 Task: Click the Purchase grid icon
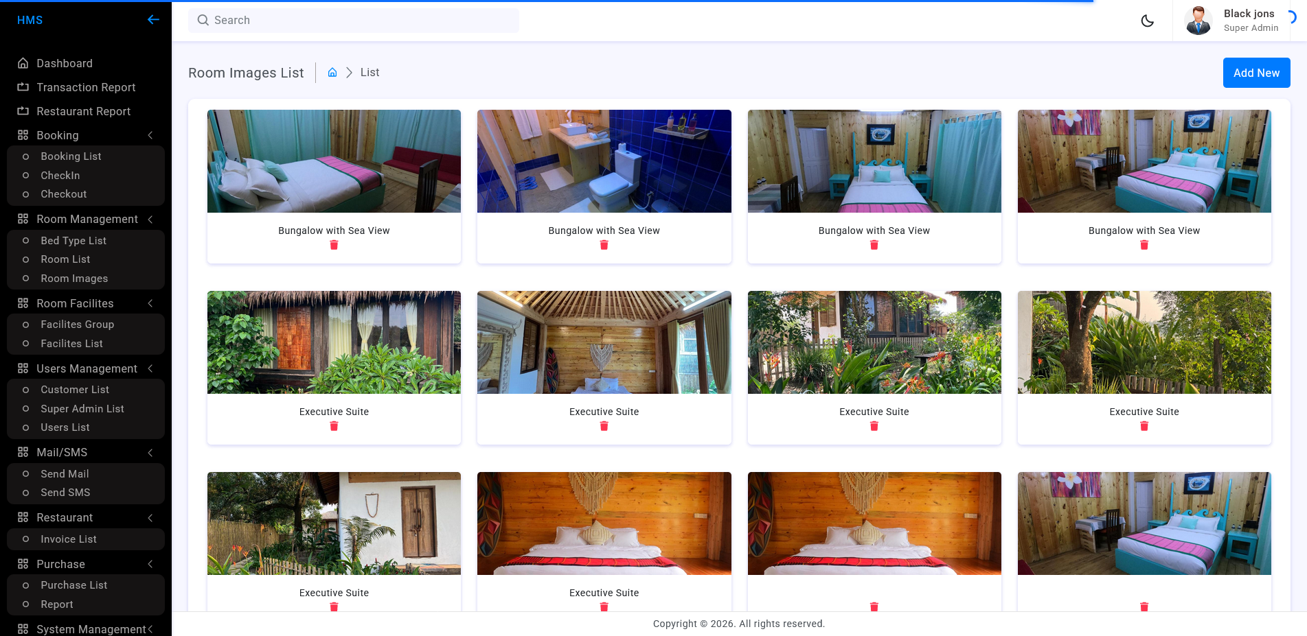point(23,564)
